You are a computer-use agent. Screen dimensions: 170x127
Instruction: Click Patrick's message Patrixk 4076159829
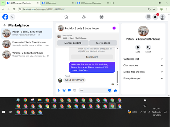[x=74, y=80]
